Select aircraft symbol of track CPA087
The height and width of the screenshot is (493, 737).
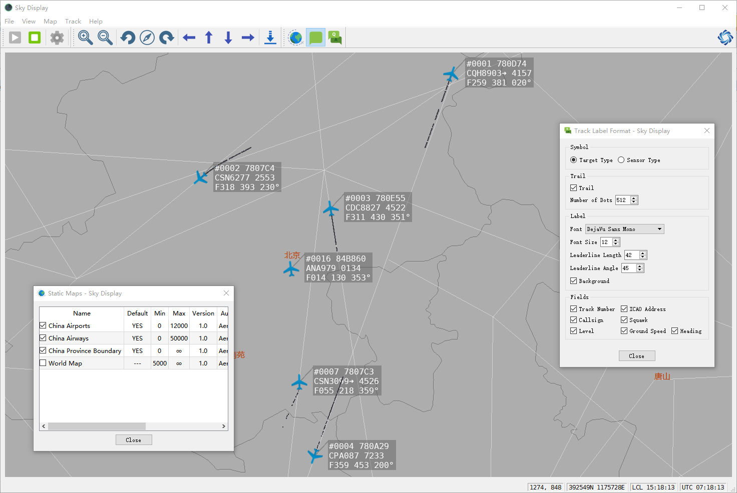(x=315, y=455)
